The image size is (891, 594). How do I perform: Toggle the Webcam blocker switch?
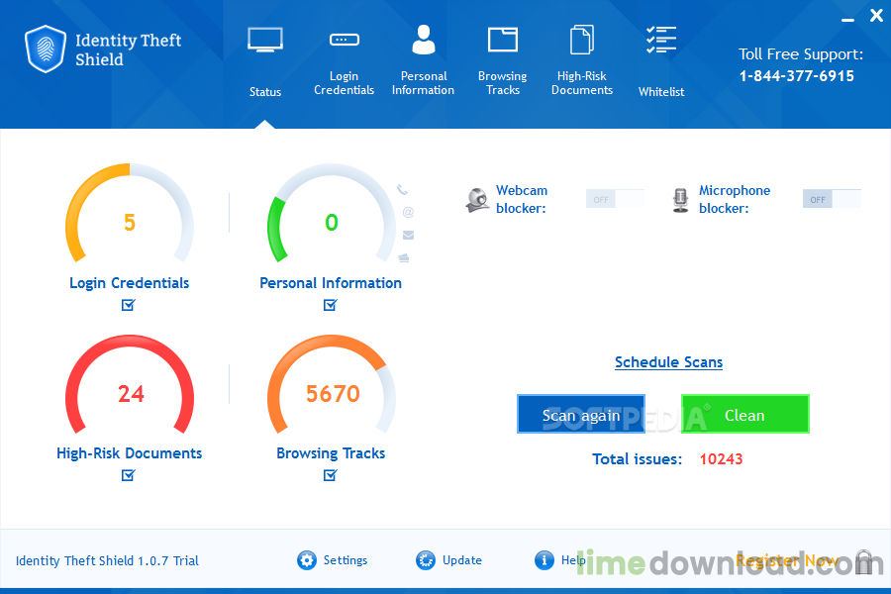pyautogui.click(x=615, y=199)
